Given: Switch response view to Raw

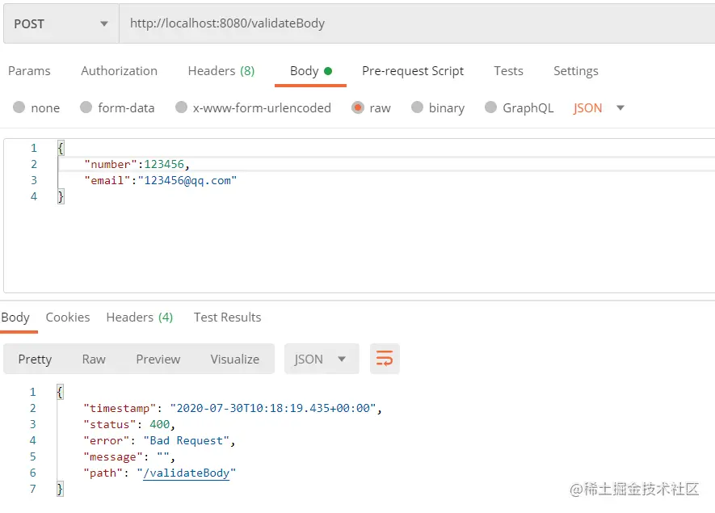Looking at the screenshot, I should [x=94, y=360].
